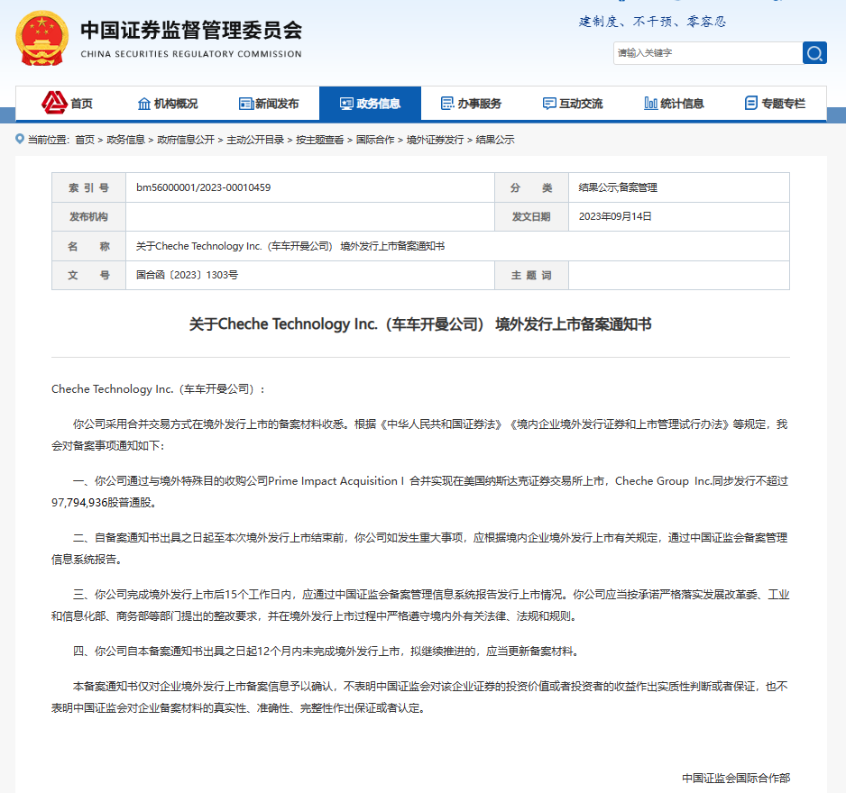
Task: Open the 办事服务 navigation tab
Action: point(471,104)
